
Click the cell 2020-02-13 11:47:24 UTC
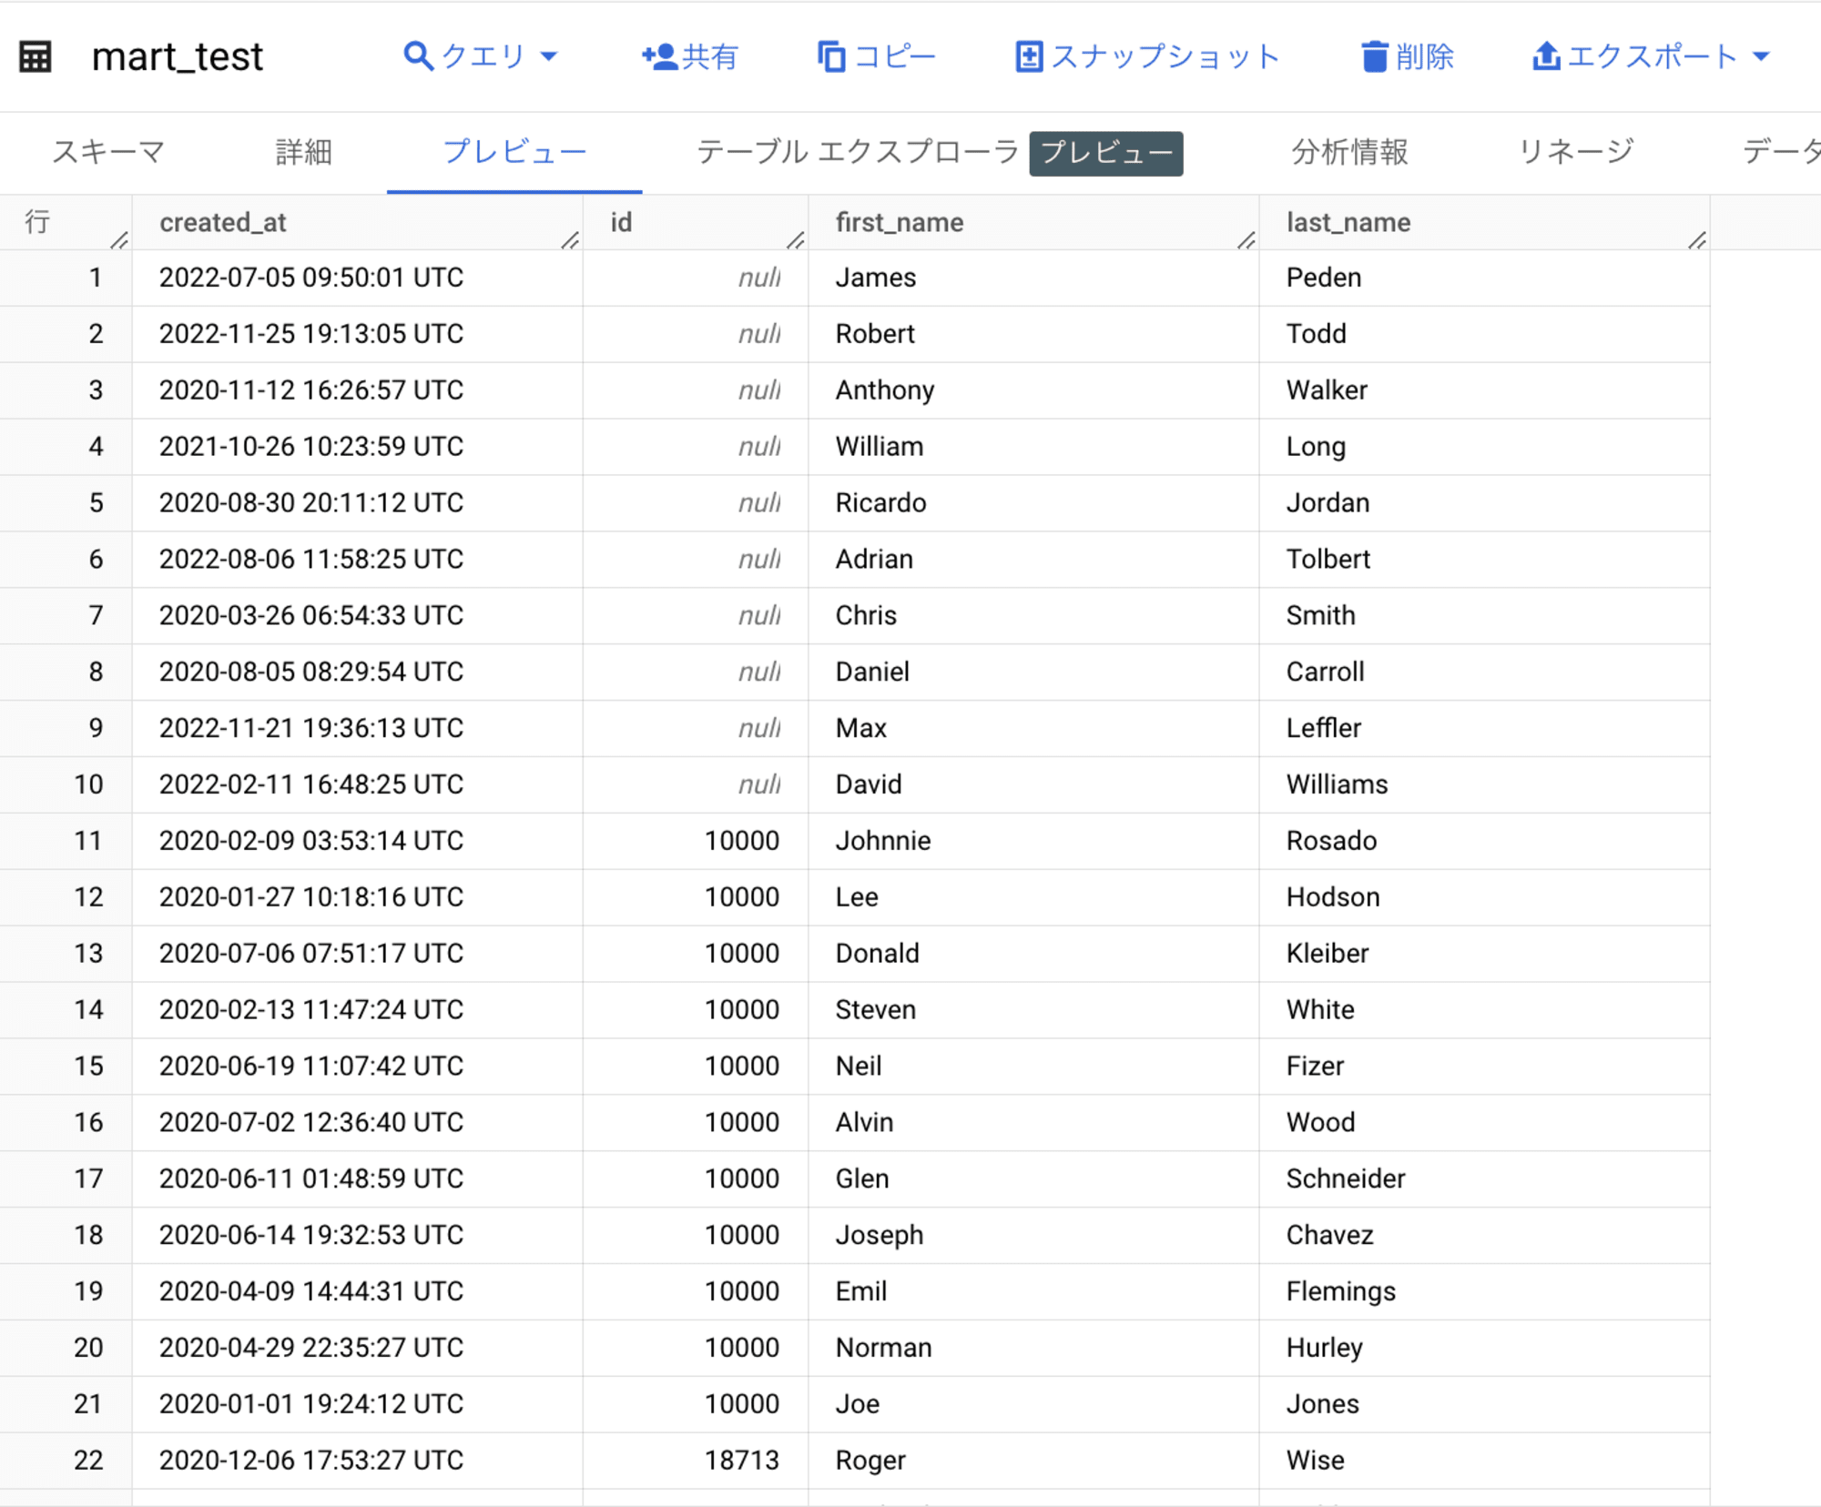(357, 1011)
